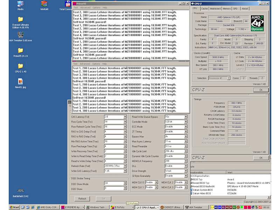Switch to the SPD tab in CPU-Z

tap(235, 8)
